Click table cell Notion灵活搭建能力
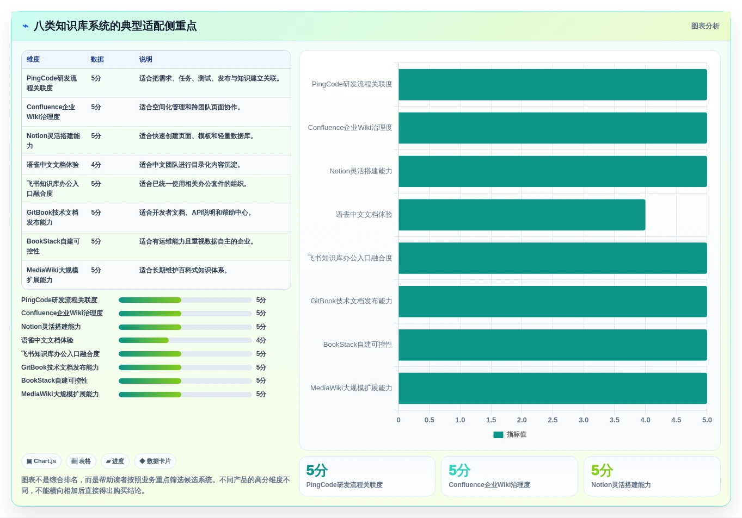Screen dimensions: 742x518 (x=53, y=141)
